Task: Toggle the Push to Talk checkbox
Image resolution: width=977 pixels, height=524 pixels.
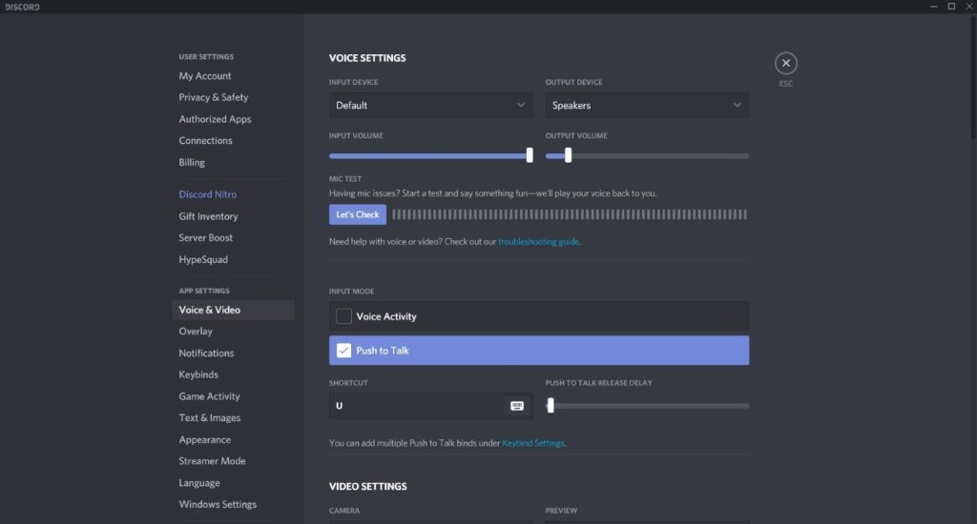Action: point(343,351)
